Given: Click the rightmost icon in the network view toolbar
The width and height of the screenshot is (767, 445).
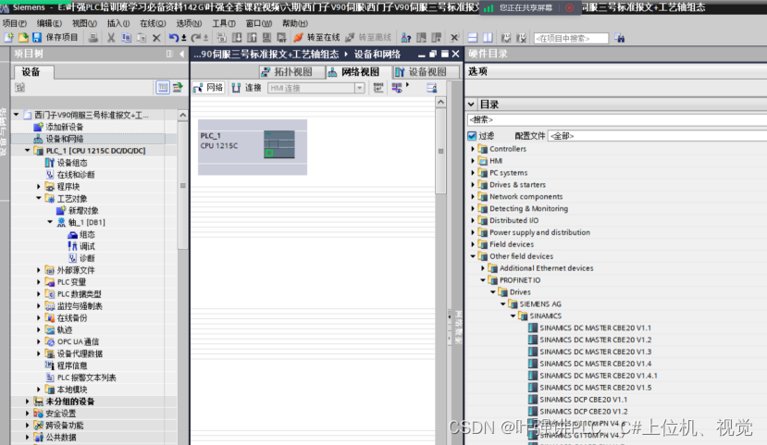Looking at the screenshot, I should click(431, 88).
